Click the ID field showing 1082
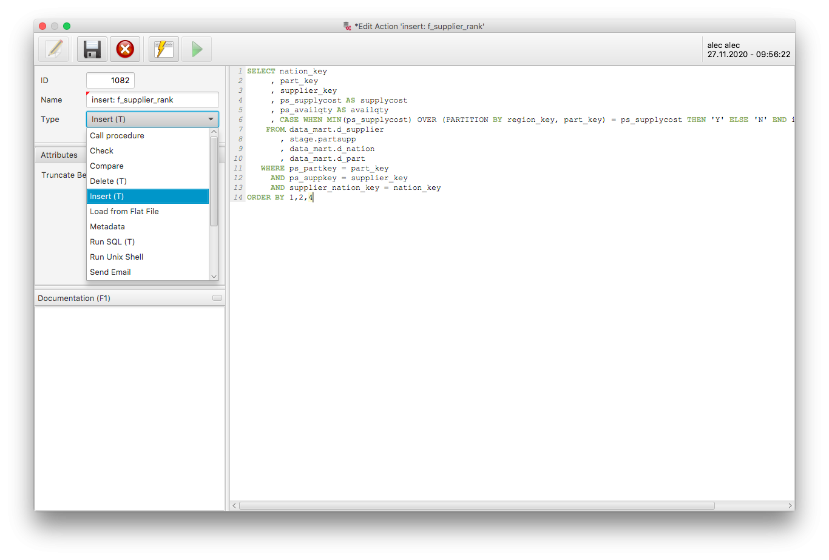 pyautogui.click(x=110, y=81)
